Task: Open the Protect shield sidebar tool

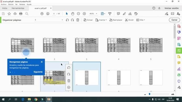Action: [x=179, y=81]
